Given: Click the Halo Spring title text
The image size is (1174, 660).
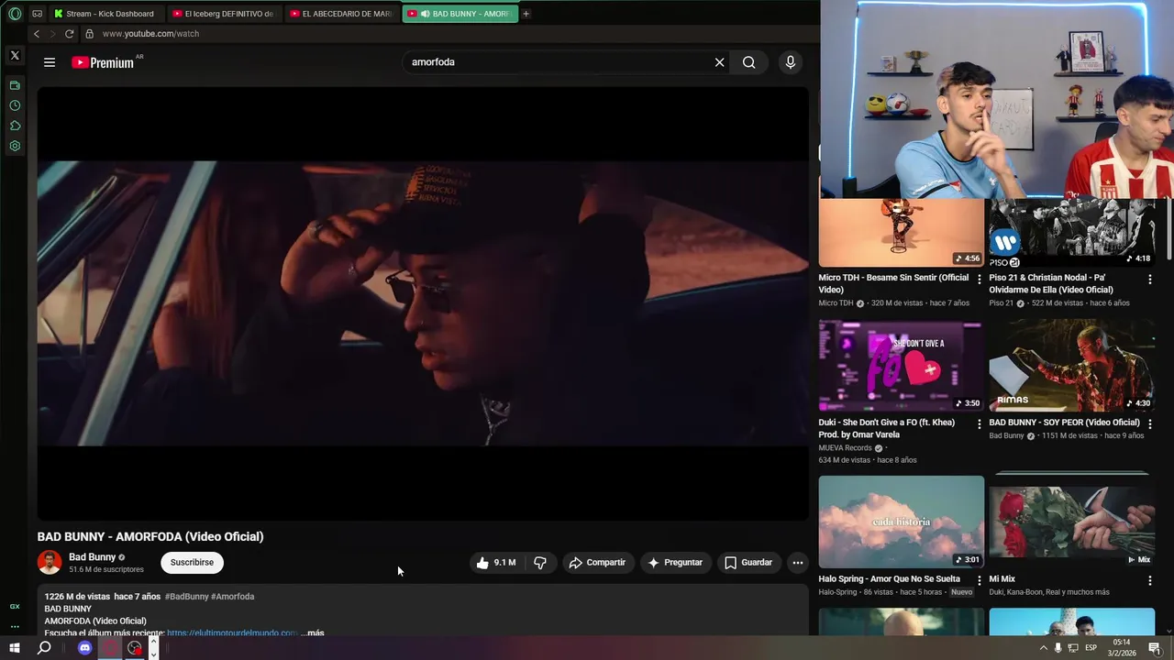Looking at the screenshot, I should 890,579.
